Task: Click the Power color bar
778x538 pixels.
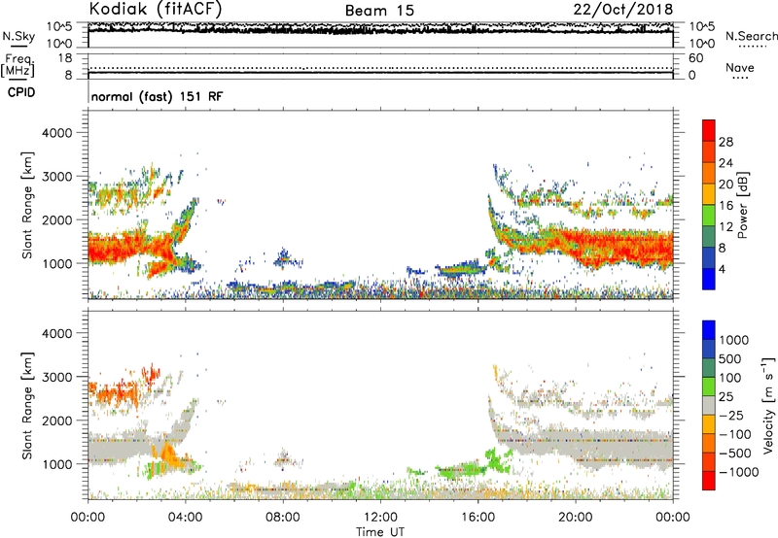Action: [709, 205]
